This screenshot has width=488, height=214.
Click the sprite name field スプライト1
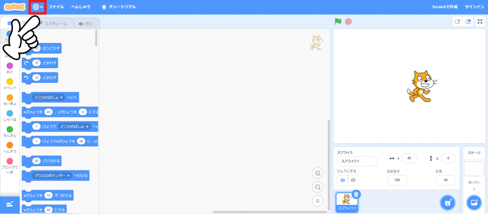tap(357, 161)
